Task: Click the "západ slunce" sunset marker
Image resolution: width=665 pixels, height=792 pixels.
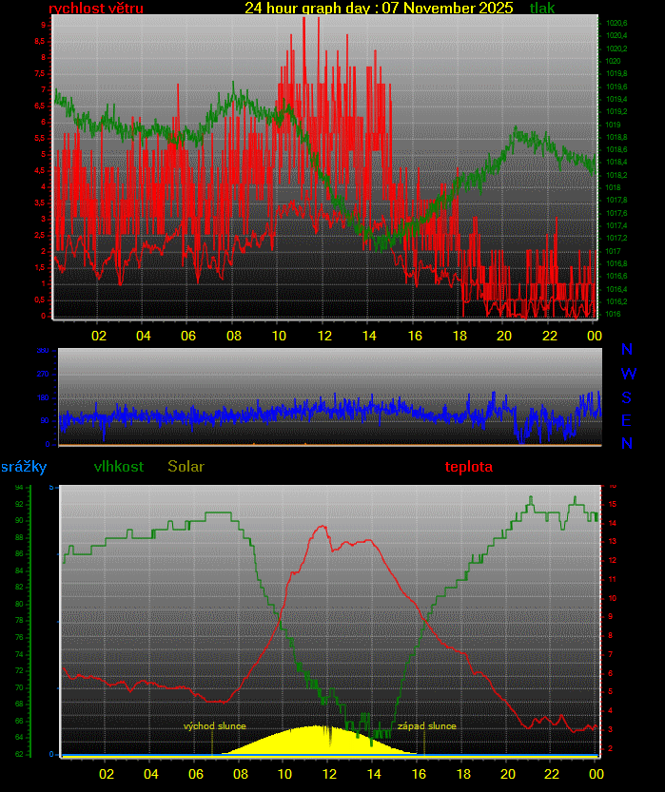Action: 426,726
